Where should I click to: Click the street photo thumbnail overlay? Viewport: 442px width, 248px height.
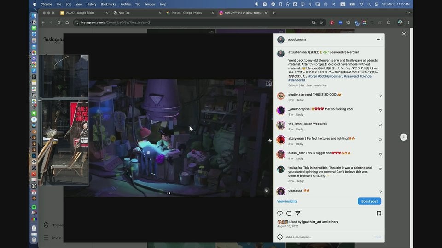[64, 120]
